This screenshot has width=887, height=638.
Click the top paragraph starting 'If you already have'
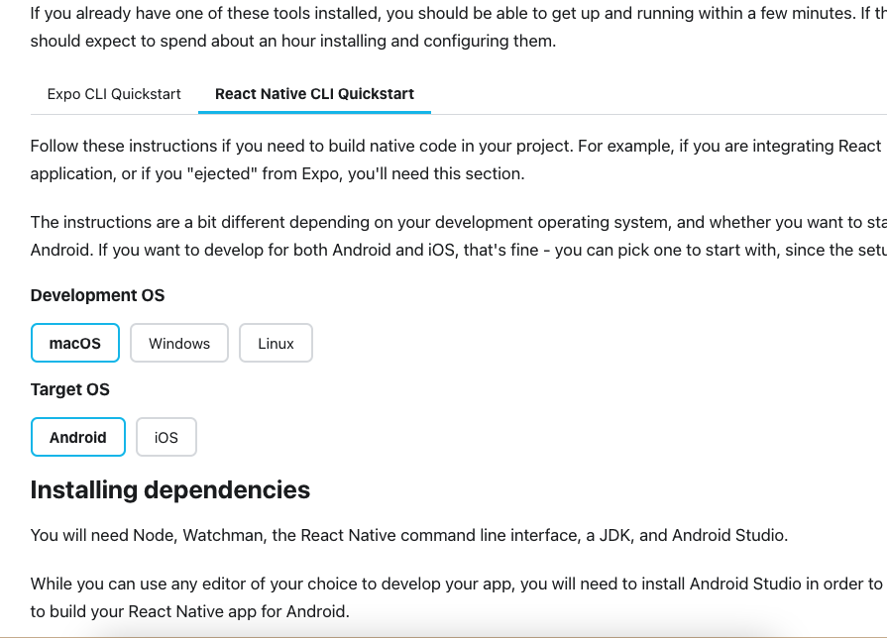396,14
